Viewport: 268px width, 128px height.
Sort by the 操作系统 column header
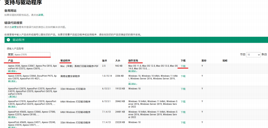[x=133, y=60]
